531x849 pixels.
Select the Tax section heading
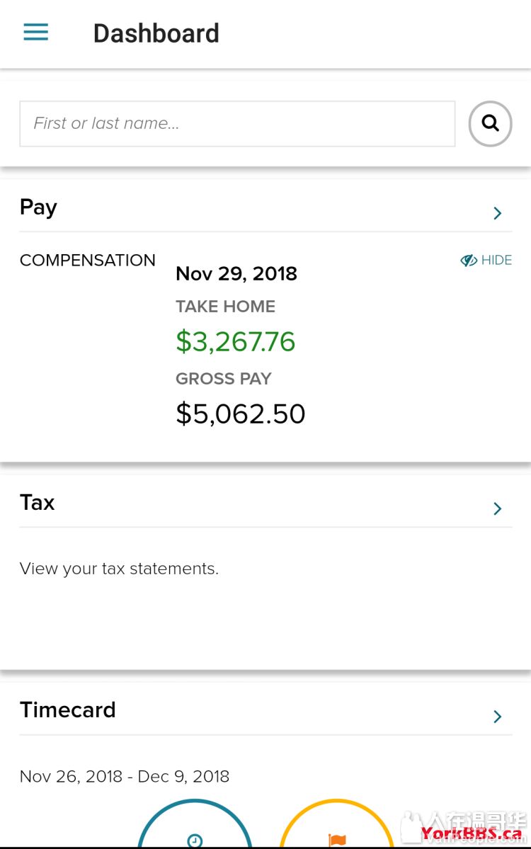pyautogui.click(x=38, y=503)
